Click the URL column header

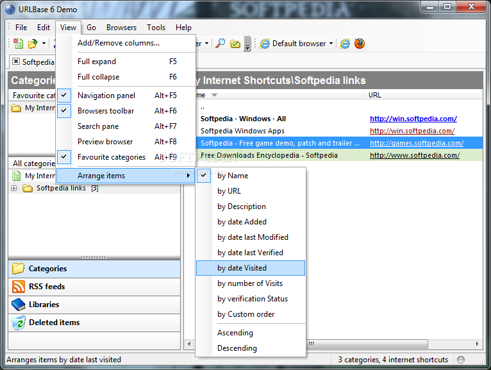click(x=423, y=96)
